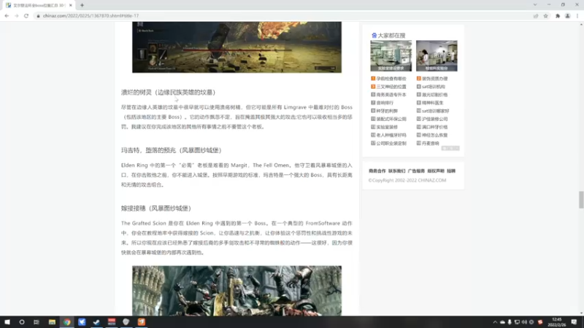Open network settings tray icon

(517, 322)
